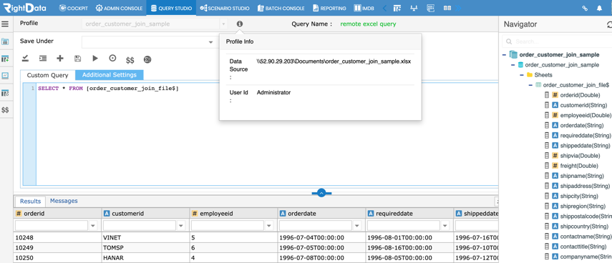This screenshot has width=612, height=263.
Task: Click the profile info 'i' icon
Action: point(240,24)
